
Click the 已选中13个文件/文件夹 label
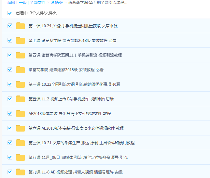(x=36, y=13)
